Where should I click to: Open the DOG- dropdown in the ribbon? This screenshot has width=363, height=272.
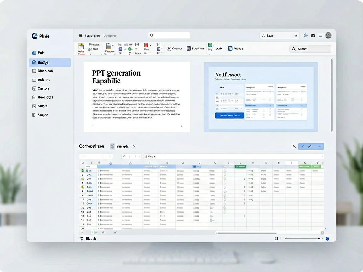tap(219, 49)
